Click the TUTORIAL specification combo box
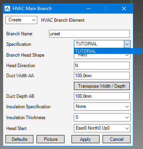The width and height of the screenshot is (143, 149). [99, 44]
